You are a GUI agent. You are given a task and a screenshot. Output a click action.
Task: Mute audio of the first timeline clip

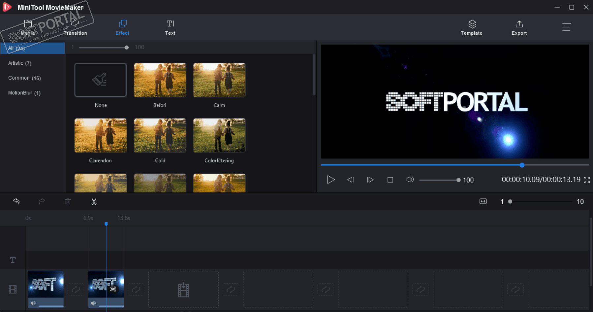(33, 303)
